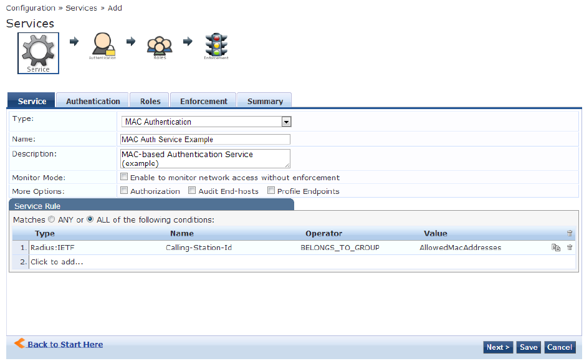584x361 pixels.
Task: Click the Roles group wizard icon
Action: 160,45
